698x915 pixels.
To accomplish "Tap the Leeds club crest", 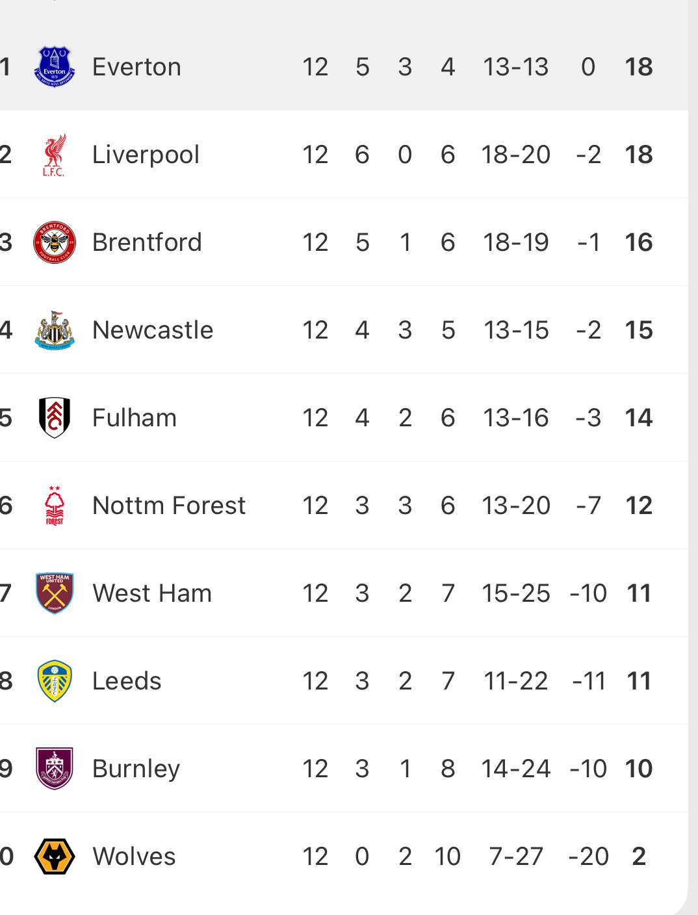I will 55,681.
